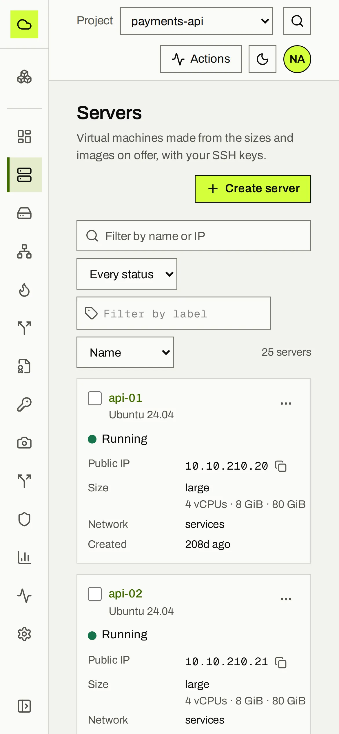Open the more options menu for api-01
Image resolution: width=339 pixels, height=734 pixels.
[286, 403]
